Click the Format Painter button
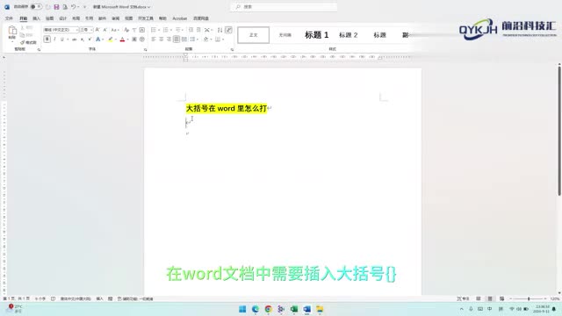 coord(28,42)
